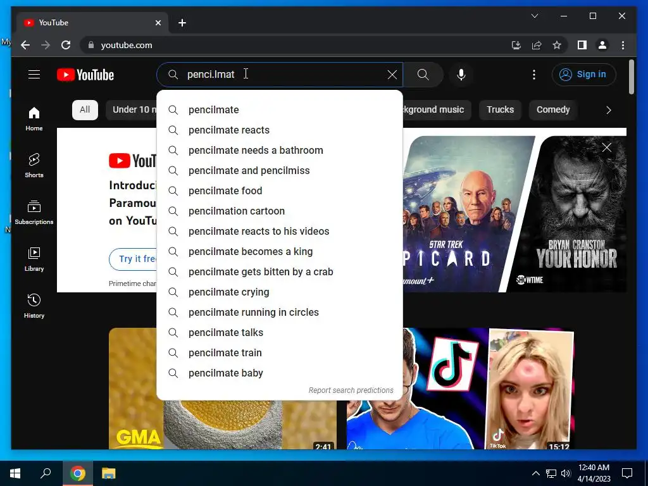This screenshot has width=648, height=486.
Task: Show more category chips with right arrow
Action: pos(608,110)
